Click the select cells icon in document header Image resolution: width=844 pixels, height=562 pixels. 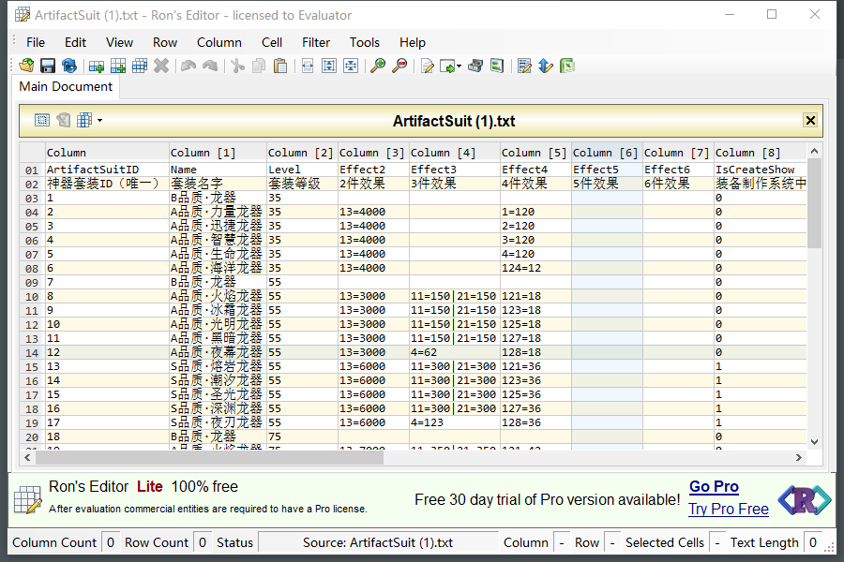pyautogui.click(x=42, y=120)
